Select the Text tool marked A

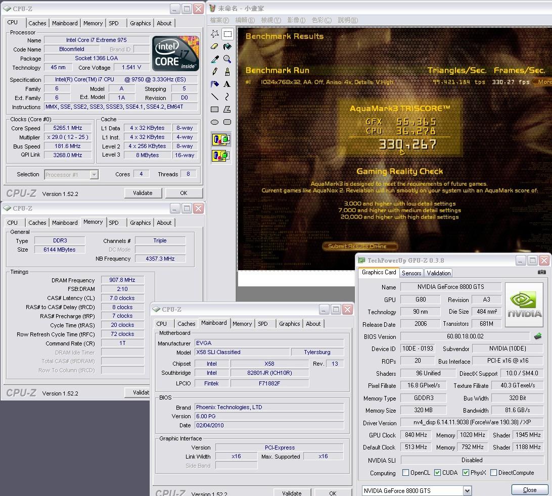pos(227,84)
